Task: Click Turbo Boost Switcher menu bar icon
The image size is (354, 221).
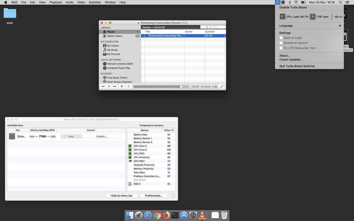Action: pos(277,2)
